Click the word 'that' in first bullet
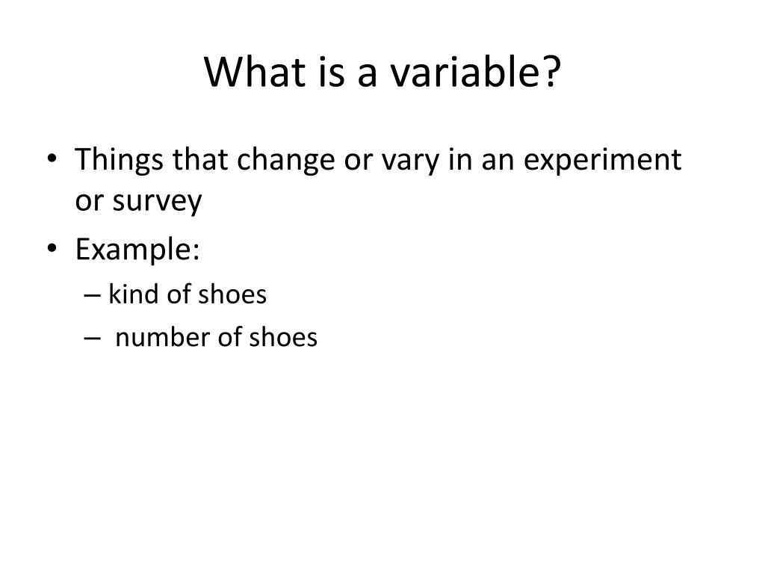765x574 pixels. pos(200,159)
